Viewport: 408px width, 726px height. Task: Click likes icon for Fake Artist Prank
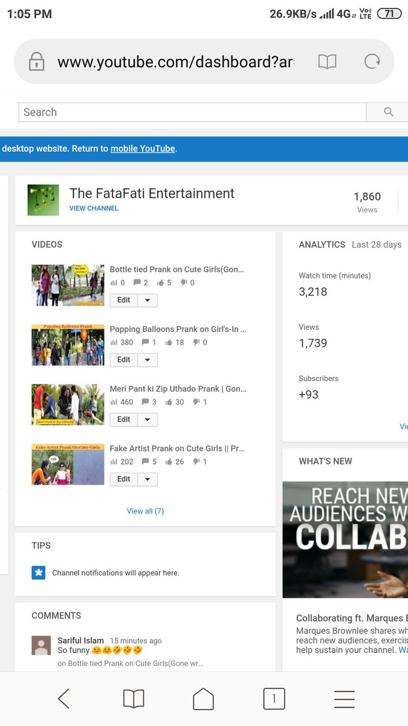tap(169, 462)
